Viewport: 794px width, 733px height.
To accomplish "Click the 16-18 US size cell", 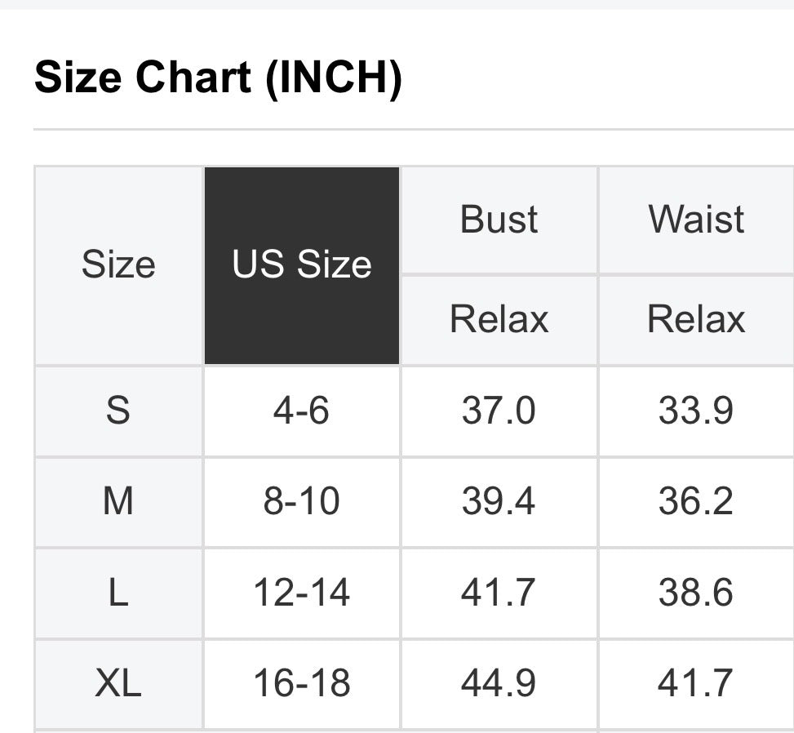I will coord(302,683).
